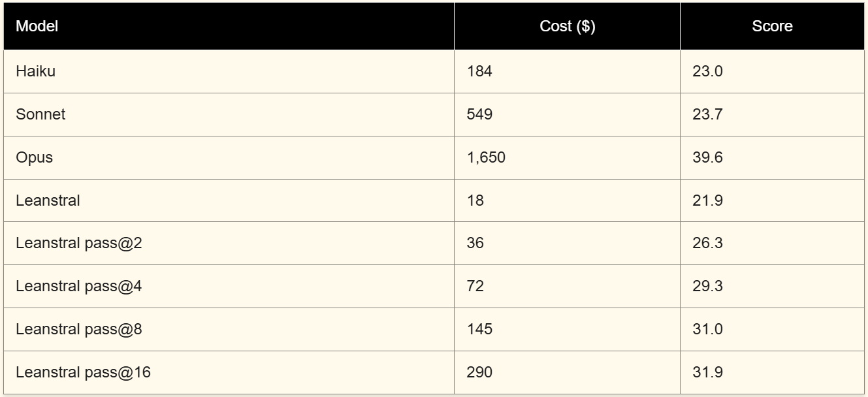Select the score value 31.9 cell

707,372
